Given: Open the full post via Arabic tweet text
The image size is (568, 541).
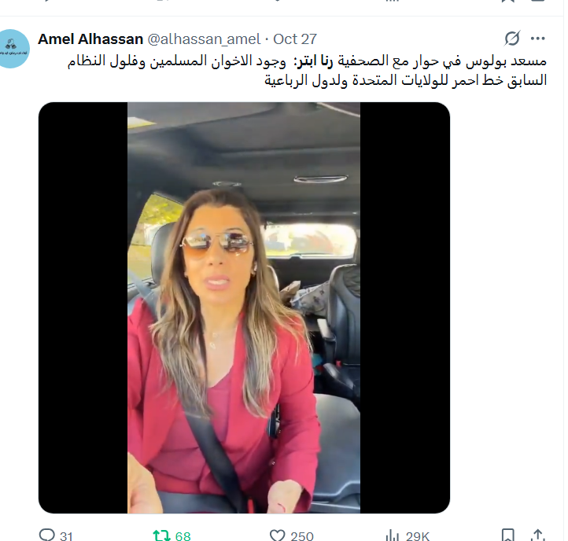Looking at the screenshot, I should click(307, 71).
